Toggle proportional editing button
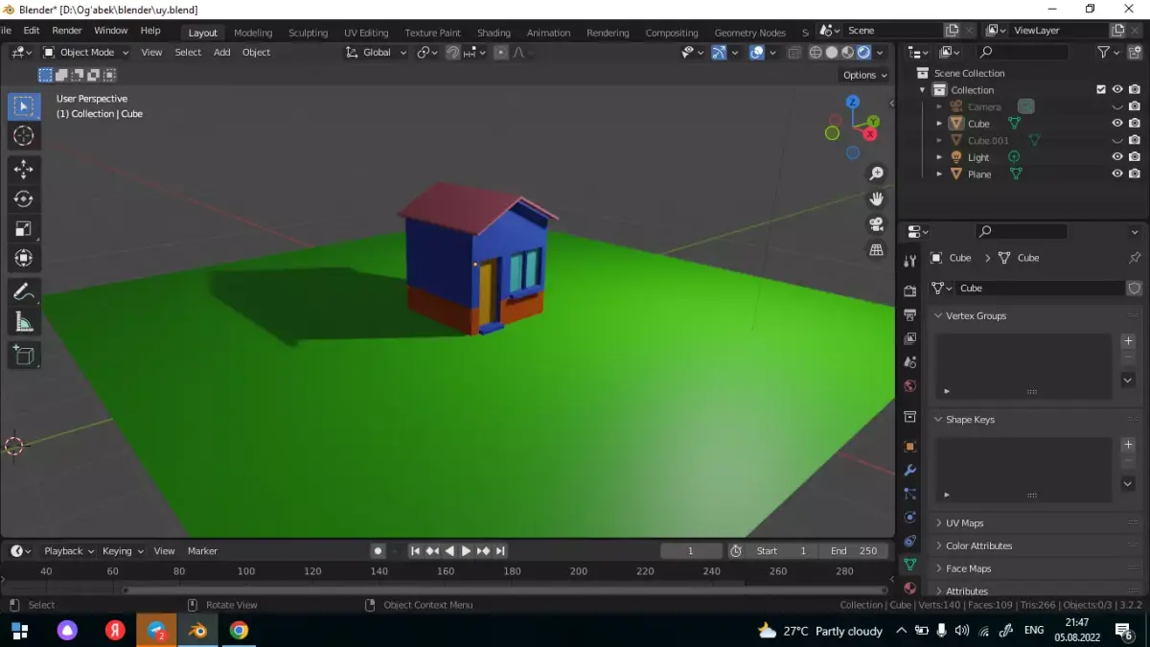The image size is (1150, 647). pos(500,53)
